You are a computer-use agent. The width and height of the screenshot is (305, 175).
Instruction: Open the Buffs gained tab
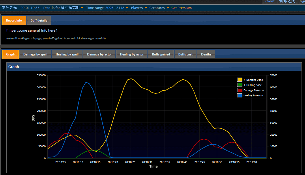click(161, 55)
